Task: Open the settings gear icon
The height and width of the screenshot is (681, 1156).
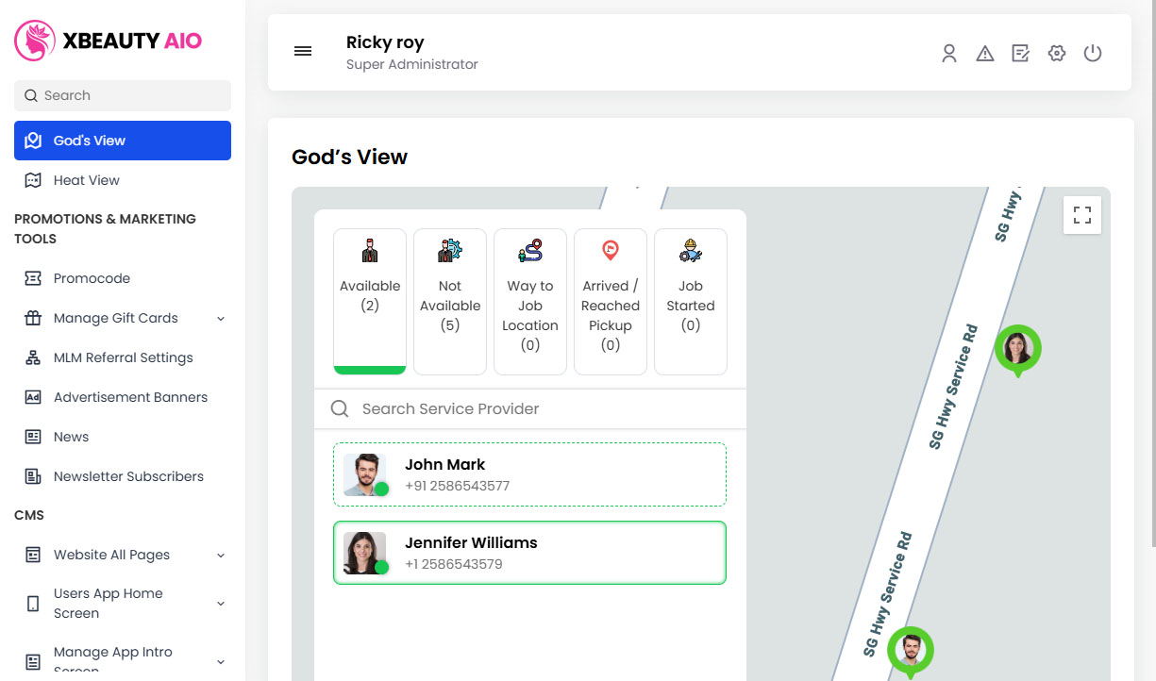Action: pos(1057,54)
